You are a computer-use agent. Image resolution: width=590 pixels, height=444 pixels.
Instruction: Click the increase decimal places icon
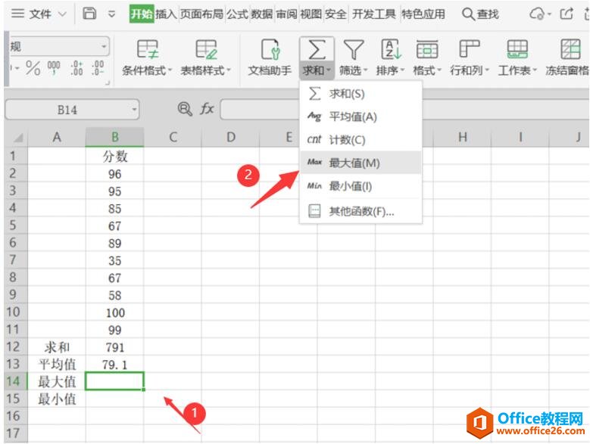tap(76, 68)
